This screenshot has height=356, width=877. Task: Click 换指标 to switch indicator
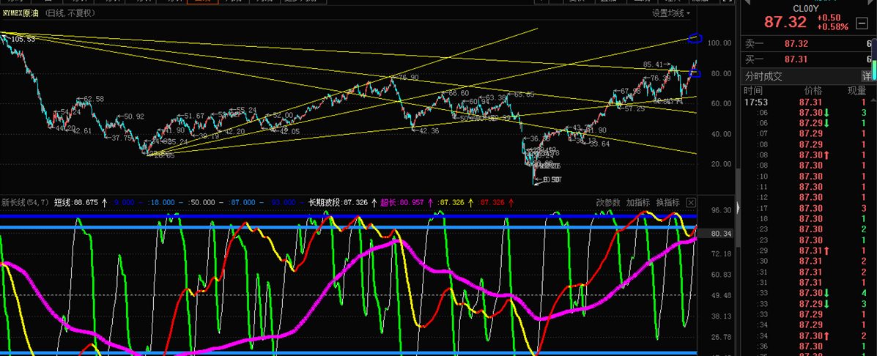pyautogui.click(x=667, y=202)
